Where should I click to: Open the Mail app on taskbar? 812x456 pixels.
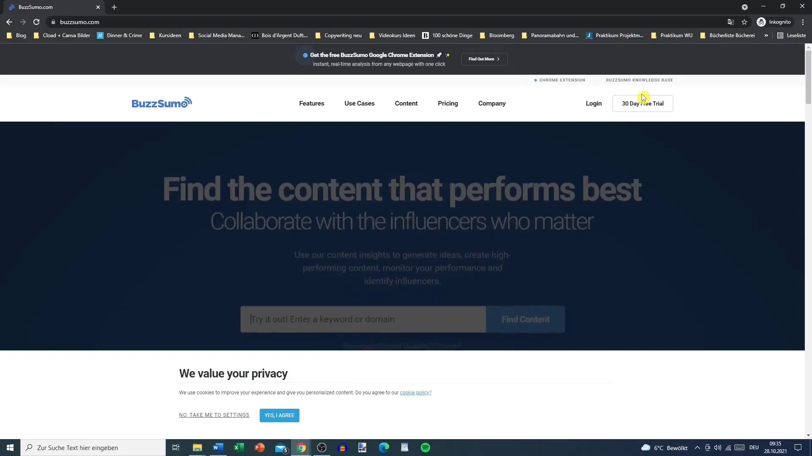pos(280,448)
